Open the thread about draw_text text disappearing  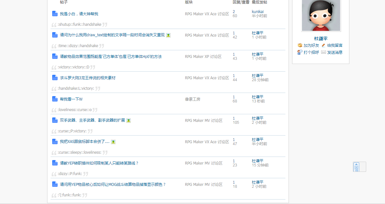[112, 35]
